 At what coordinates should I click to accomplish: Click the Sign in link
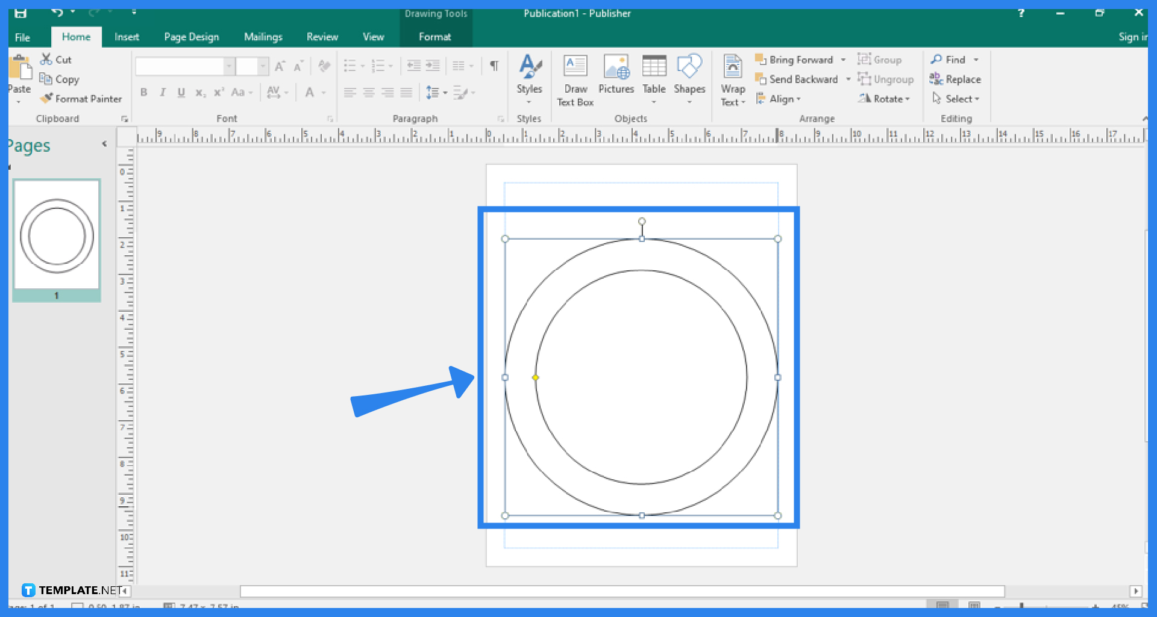pos(1132,36)
